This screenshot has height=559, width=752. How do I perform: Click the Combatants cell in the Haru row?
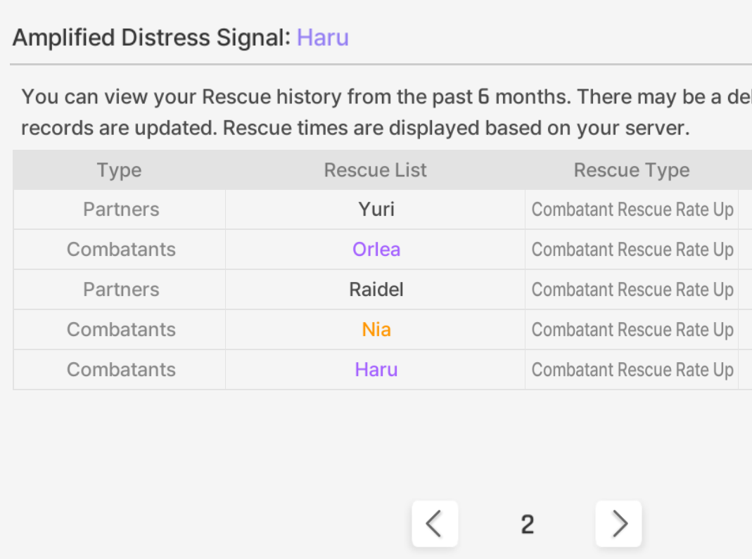[x=121, y=370]
